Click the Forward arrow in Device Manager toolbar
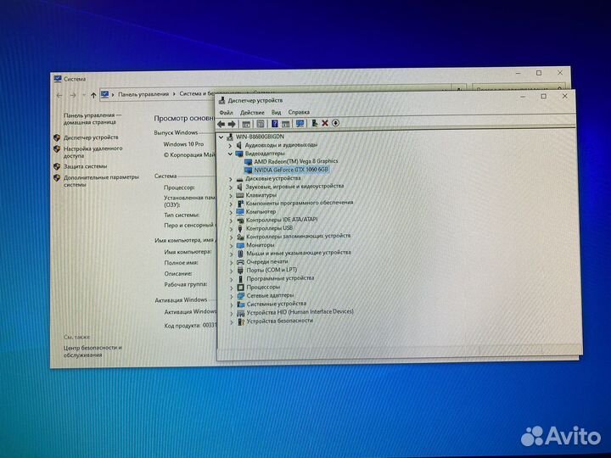 tap(232, 124)
